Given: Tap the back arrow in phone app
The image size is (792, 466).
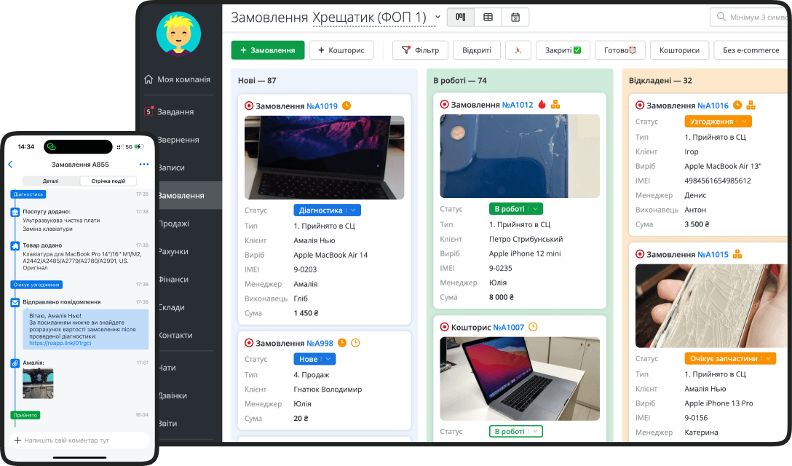Looking at the screenshot, I should [x=10, y=165].
